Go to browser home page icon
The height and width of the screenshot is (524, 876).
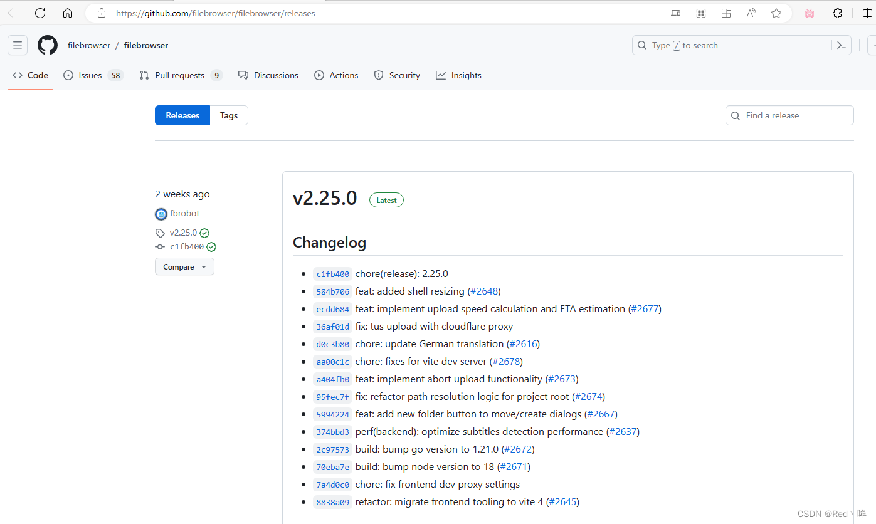pyautogui.click(x=68, y=13)
